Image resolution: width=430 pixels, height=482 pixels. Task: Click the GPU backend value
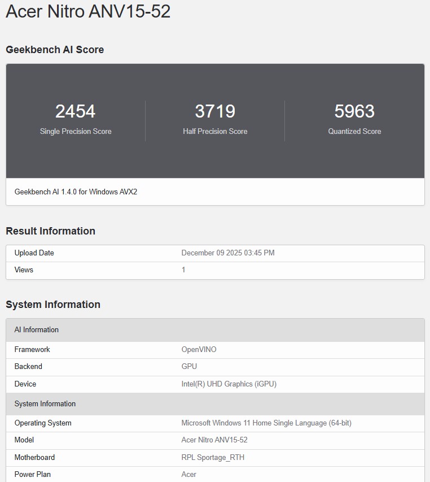[x=189, y=367]
